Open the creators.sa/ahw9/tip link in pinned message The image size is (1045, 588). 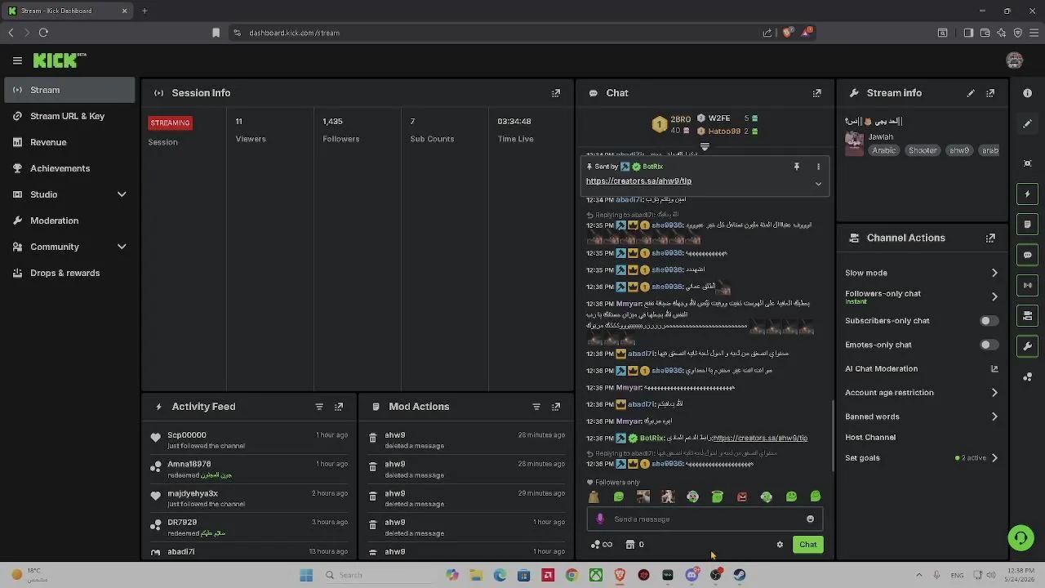point(638,181)
